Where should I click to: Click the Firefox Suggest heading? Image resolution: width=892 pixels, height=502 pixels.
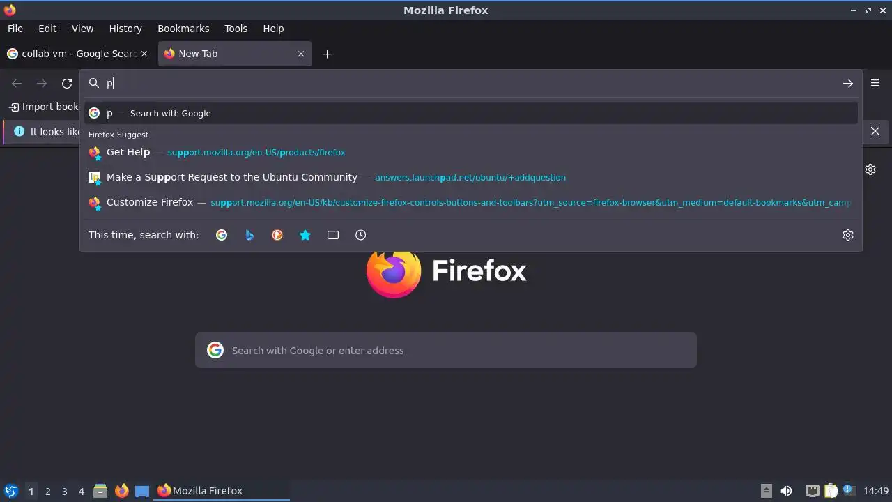tap(118, 135)
